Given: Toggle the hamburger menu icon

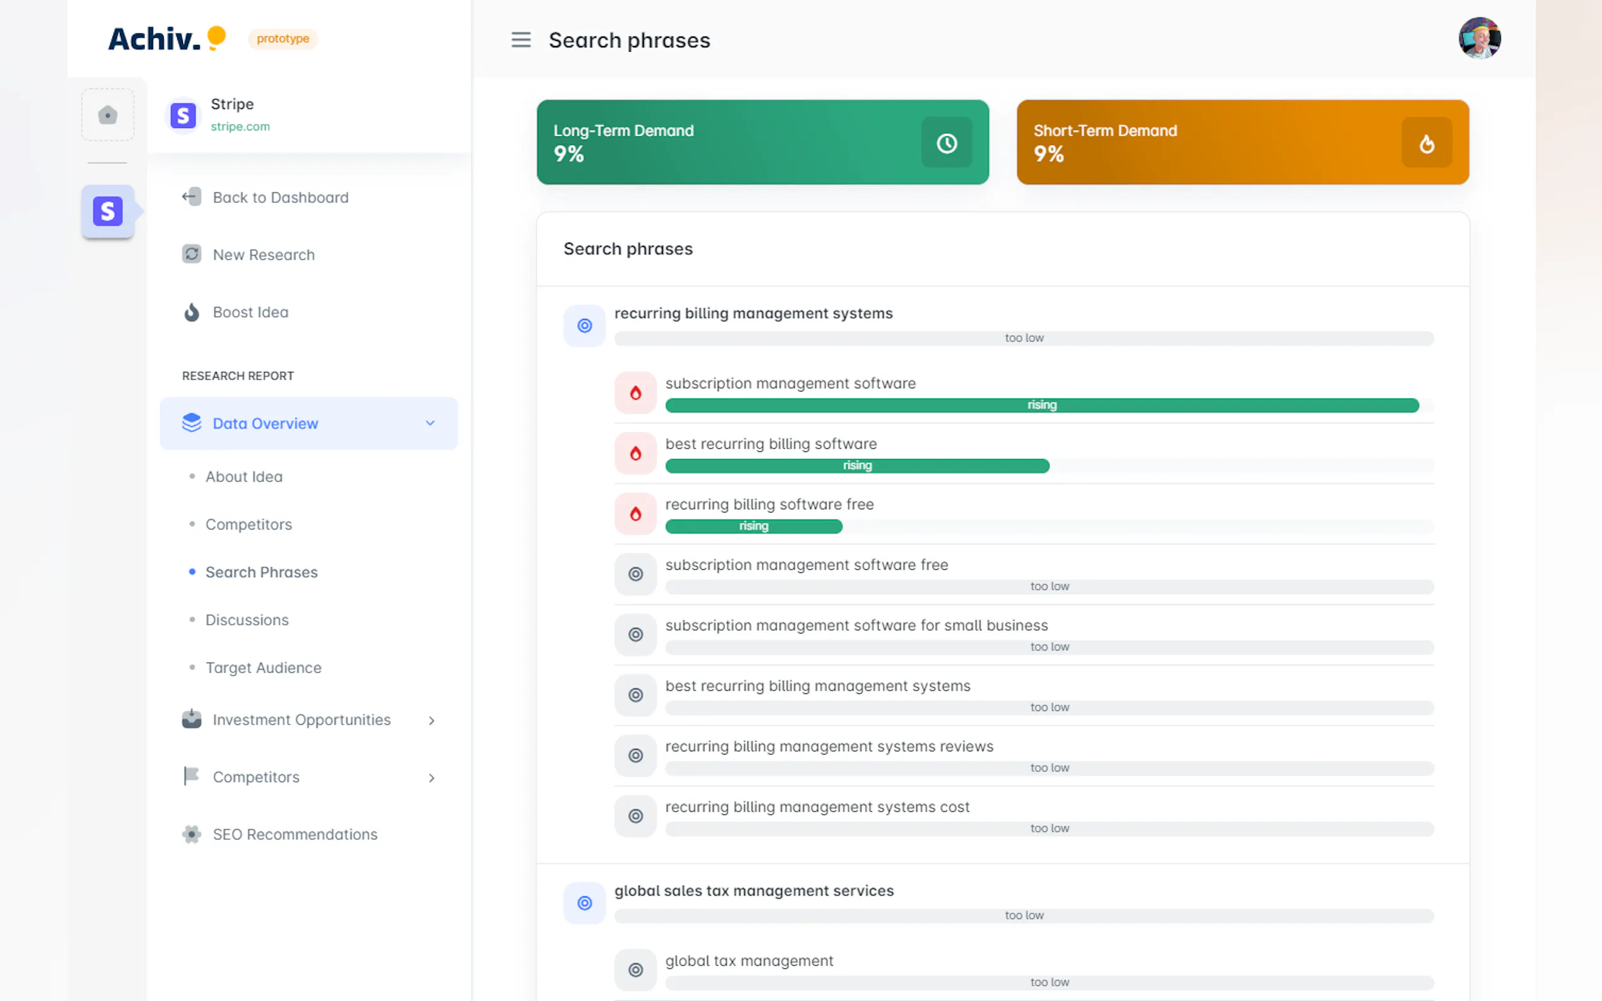Looking at the screenshot, I should coord(520,40).
